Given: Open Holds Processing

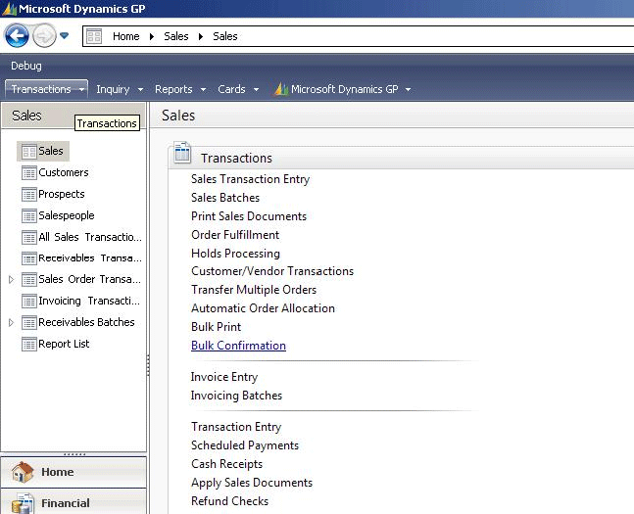Looking at the screenshot, I should point(235,254).
